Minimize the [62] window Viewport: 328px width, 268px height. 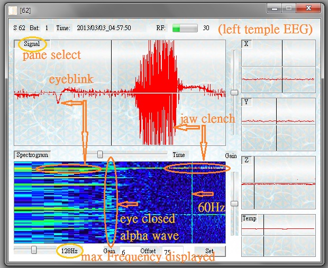[275, 8]
